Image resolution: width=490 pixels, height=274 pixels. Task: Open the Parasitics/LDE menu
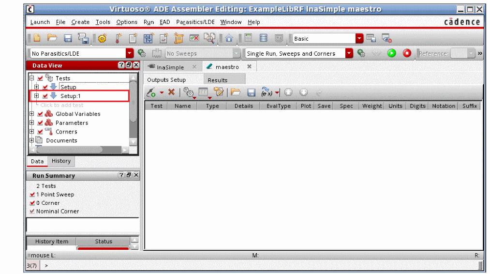(195, 22)
